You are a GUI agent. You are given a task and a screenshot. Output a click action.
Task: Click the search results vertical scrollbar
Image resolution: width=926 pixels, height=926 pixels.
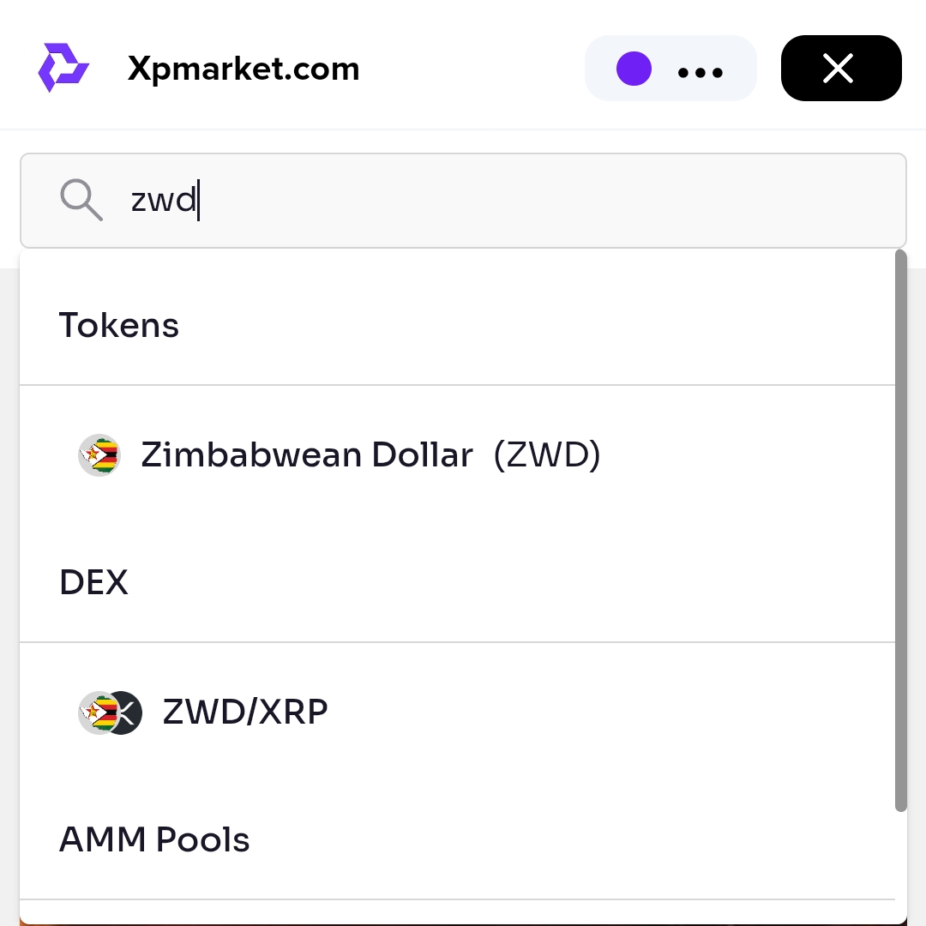(900, 531)
